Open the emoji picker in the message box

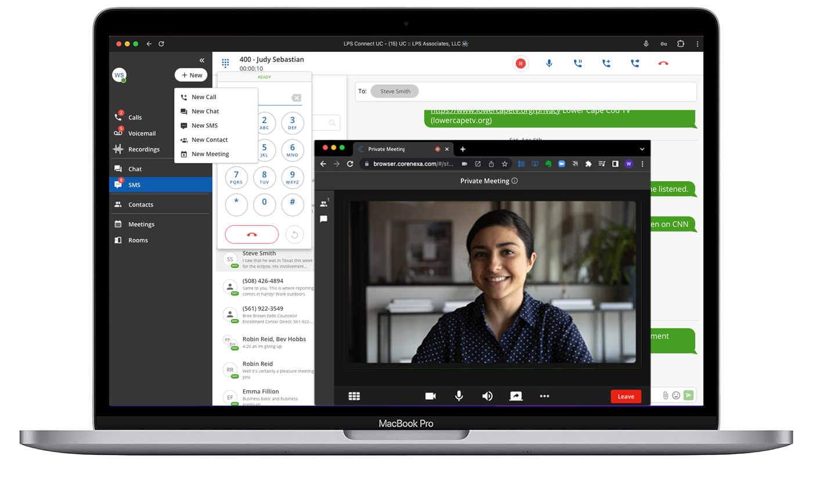[x=676, y=395]
